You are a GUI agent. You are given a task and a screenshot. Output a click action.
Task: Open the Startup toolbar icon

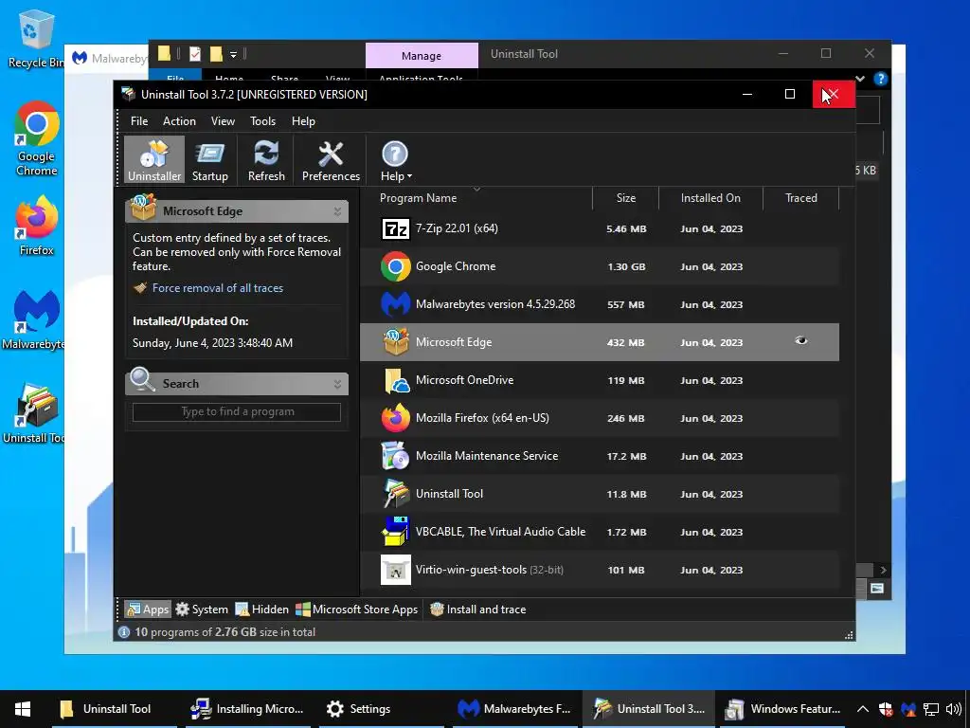click(x=209, y=159)
